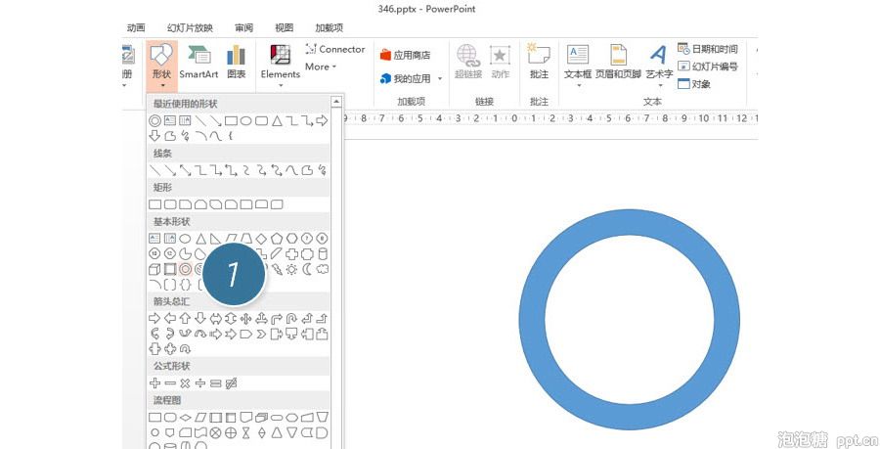
Task: Pick the frame shape beside the cube
Action: tap(169, 269)
